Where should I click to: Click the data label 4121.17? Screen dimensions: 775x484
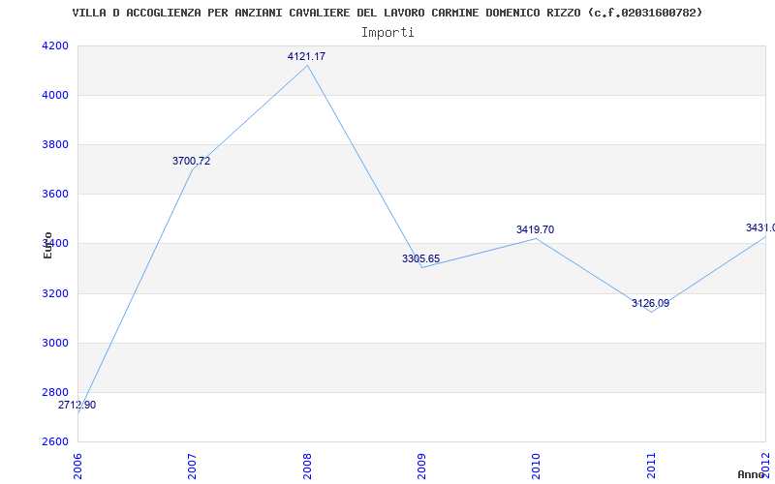(x=306, y=56)
